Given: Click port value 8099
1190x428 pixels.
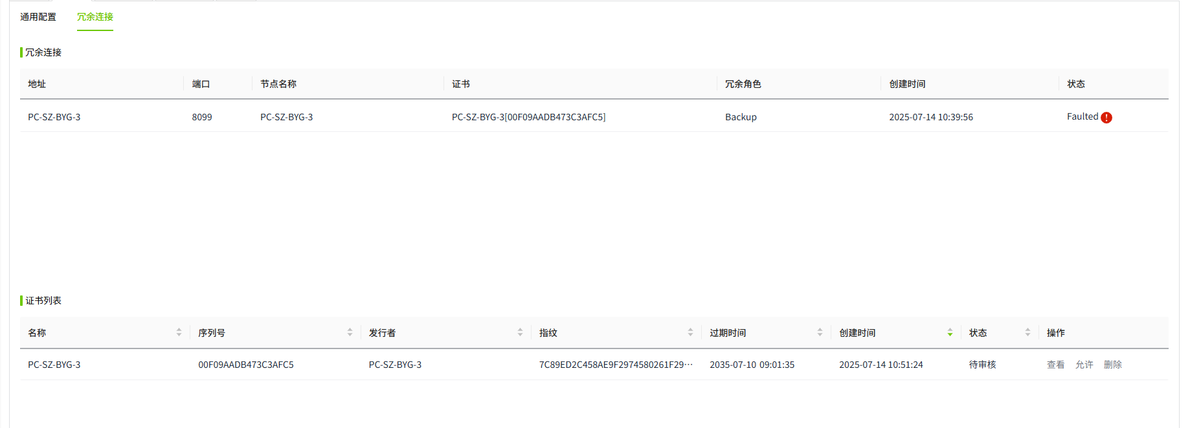Looking at the screenshot, I should [x=202, y=117].
